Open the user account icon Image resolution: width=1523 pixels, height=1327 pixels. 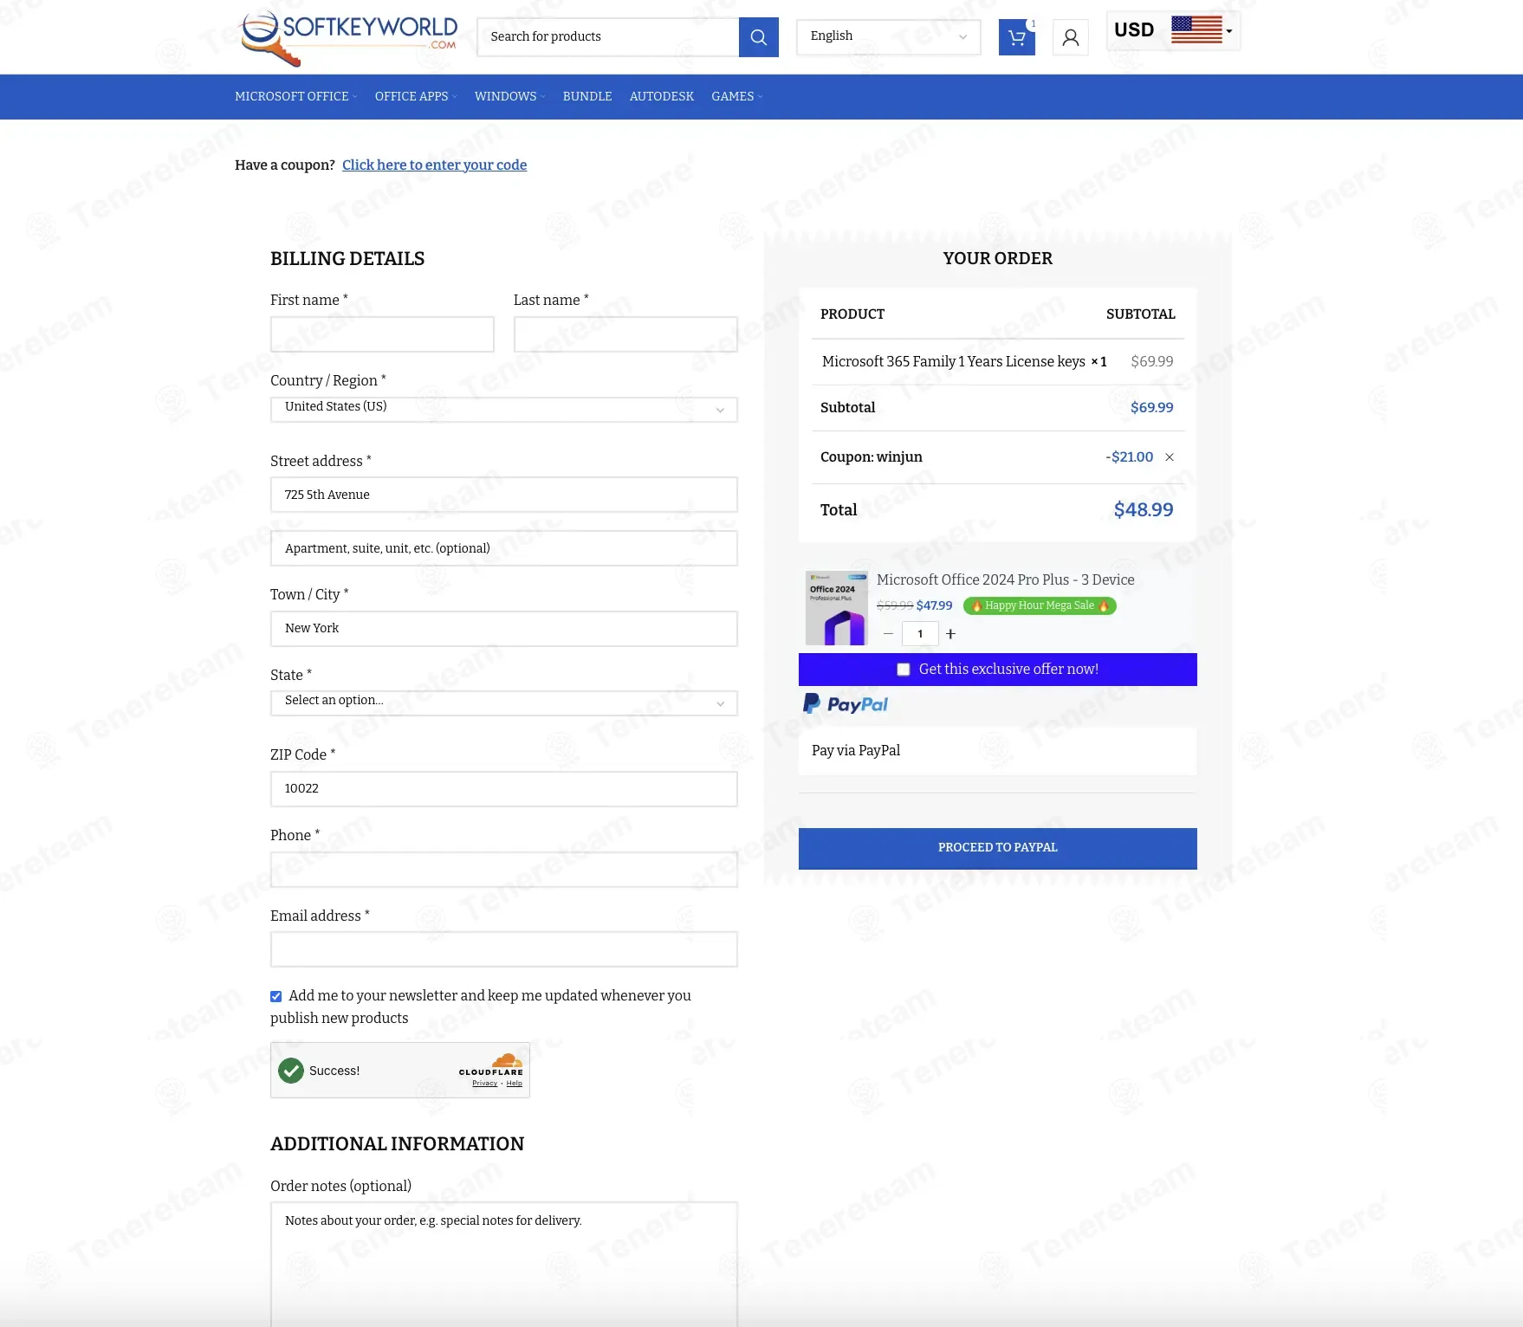1070,37
